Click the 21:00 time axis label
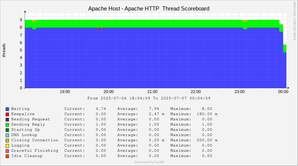Image resolution: width=298 pixels, height=166 pixels. [x=152, y=92]
